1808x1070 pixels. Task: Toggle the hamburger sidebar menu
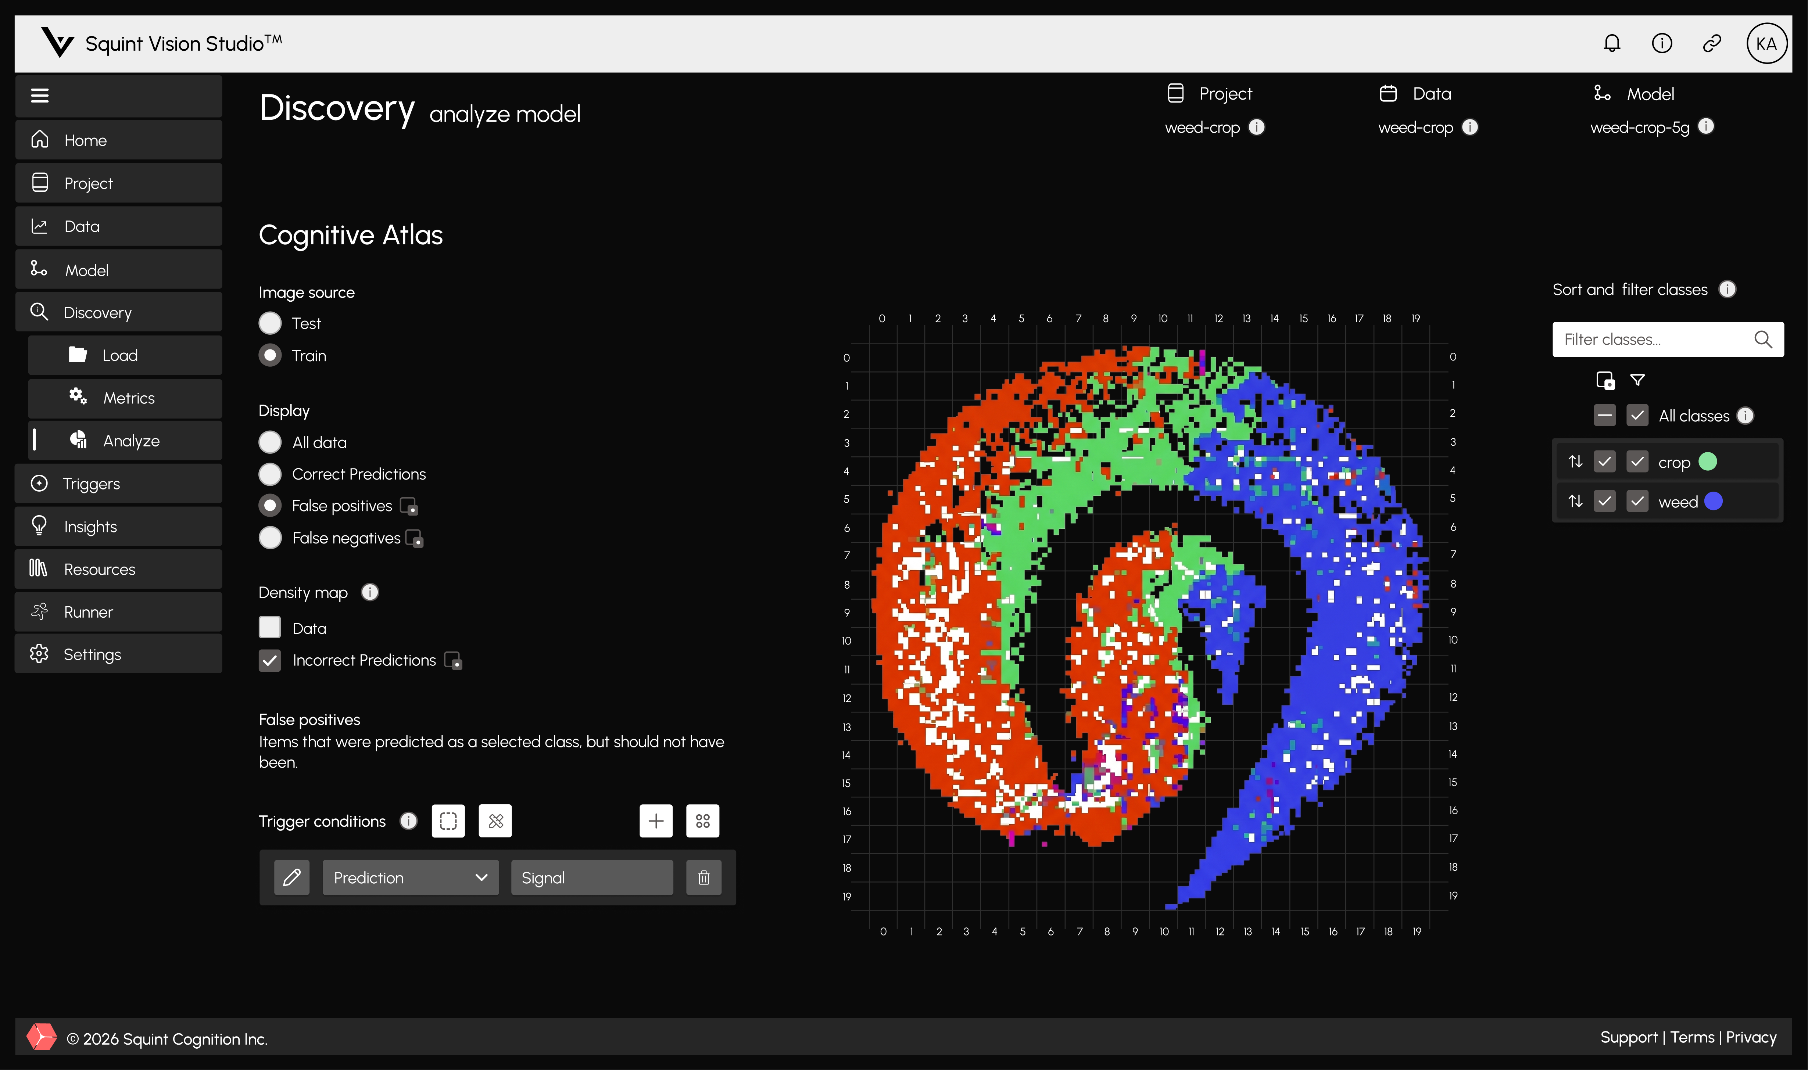click(40, 95)
